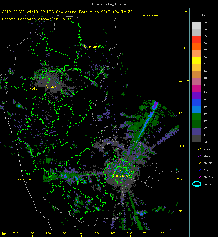Pick the purple 39 dBZ swatch
The height and width of the screenshot is (237, 218).
click(197, 96)
